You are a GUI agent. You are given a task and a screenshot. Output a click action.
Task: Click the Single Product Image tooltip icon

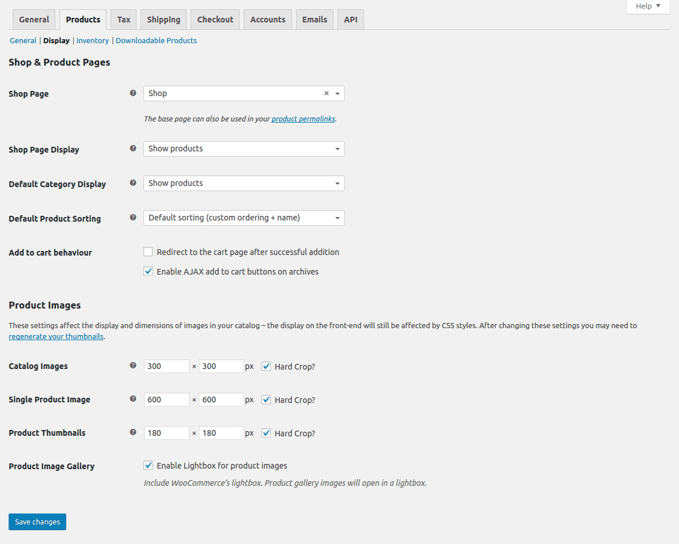[133, 398]
